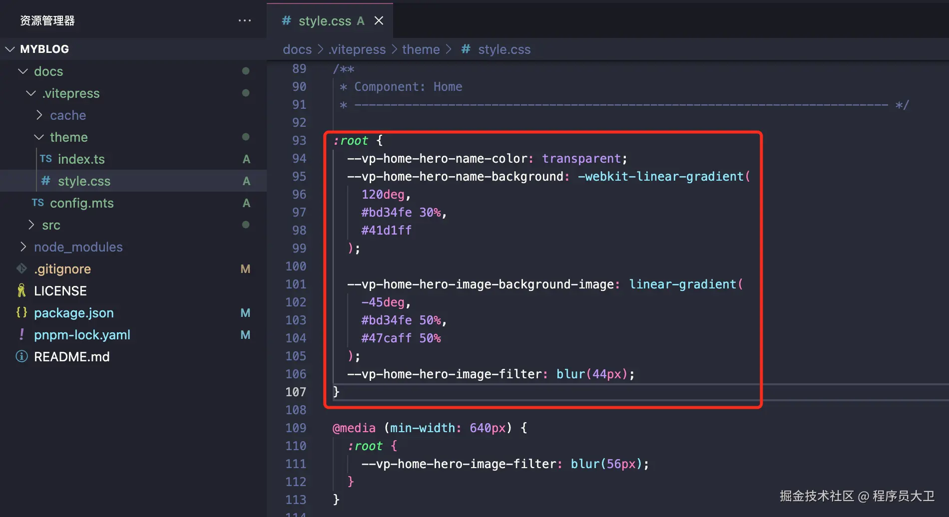The image size is (949, 517).
Task: Click the A git status badge on config.mts
Action: coord(246,203)
